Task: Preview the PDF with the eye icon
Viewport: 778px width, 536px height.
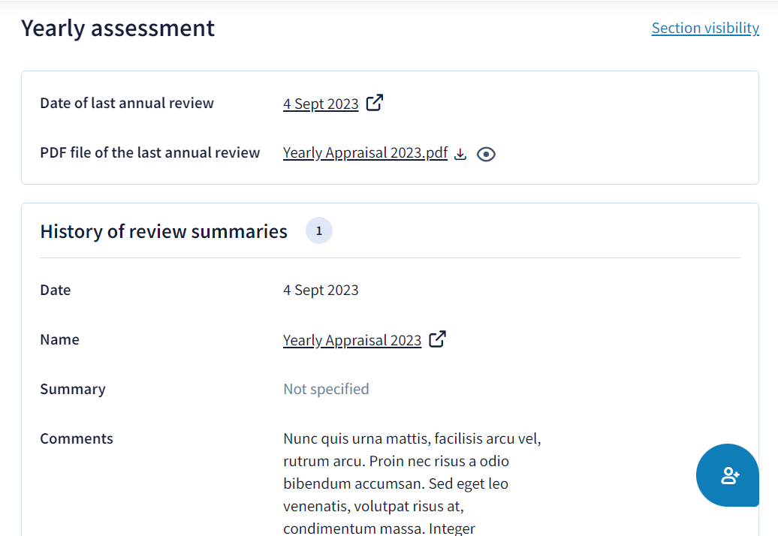Action: pos(487,154)
